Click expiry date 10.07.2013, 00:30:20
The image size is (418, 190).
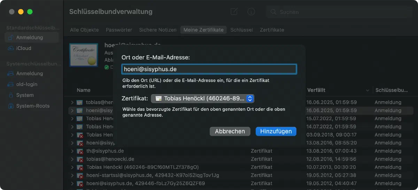331,167
